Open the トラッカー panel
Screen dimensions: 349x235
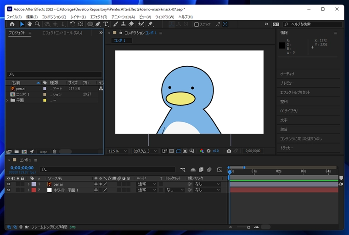coord(287,148)
